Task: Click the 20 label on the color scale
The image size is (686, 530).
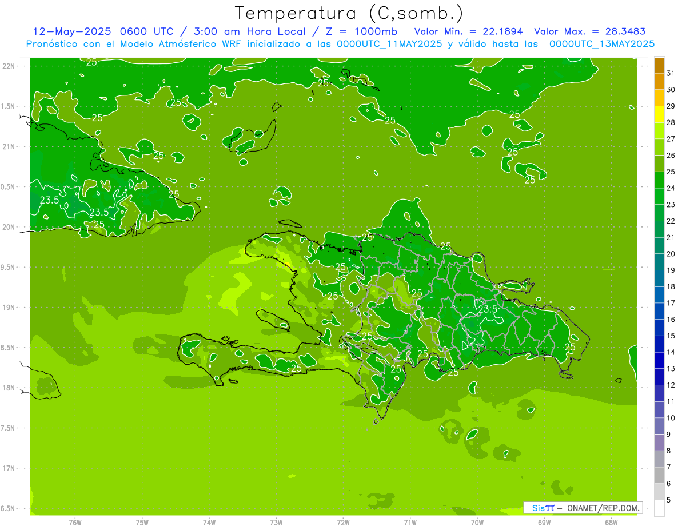Action: point(671,253)
